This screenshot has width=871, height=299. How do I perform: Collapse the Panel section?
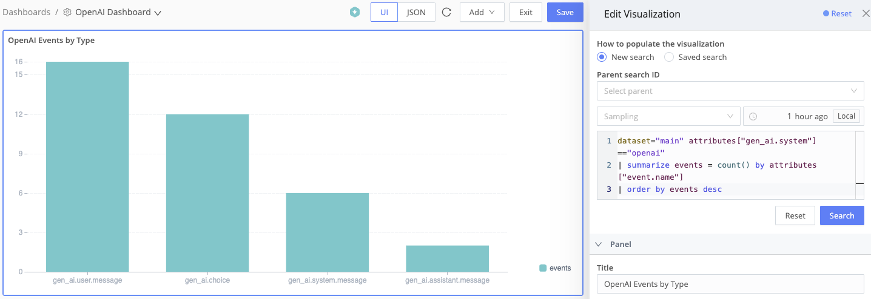click(599, 245)
